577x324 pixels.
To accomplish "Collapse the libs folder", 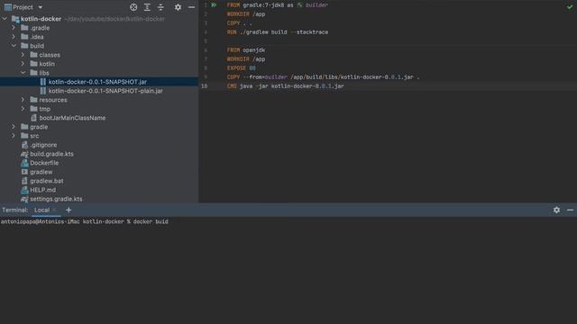I will click(x=23, y=73).
